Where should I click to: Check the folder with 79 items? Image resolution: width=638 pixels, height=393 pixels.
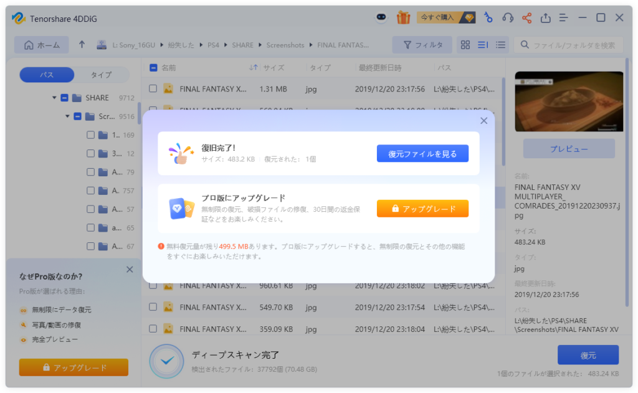click(x=90, y=172)
